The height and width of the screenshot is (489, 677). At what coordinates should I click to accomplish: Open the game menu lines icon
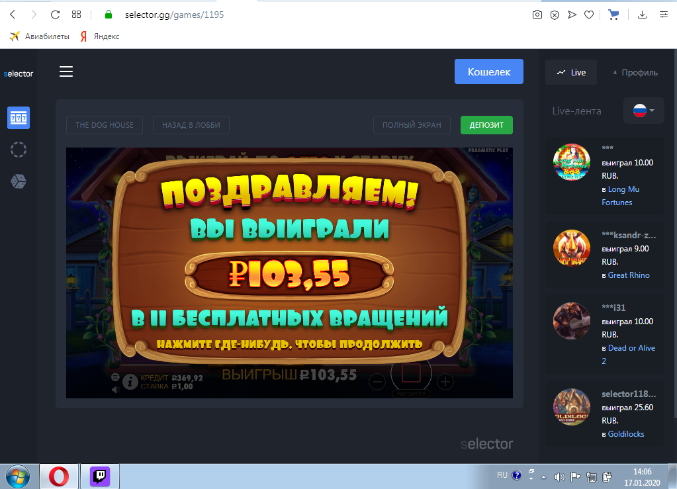[x=115, y=377]
